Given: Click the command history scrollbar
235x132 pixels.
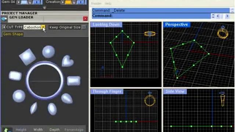Looking at the screenshot, I should click(232, 11).
